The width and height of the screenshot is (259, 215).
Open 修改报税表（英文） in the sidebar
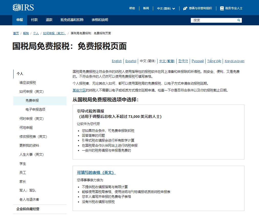(x=33, y=137)
